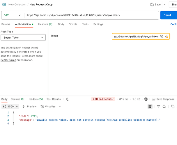Toggle line wrap icon in the response toolbar
Screen dimensions: 177x145
pyautogui.click(x=150, y=106)
